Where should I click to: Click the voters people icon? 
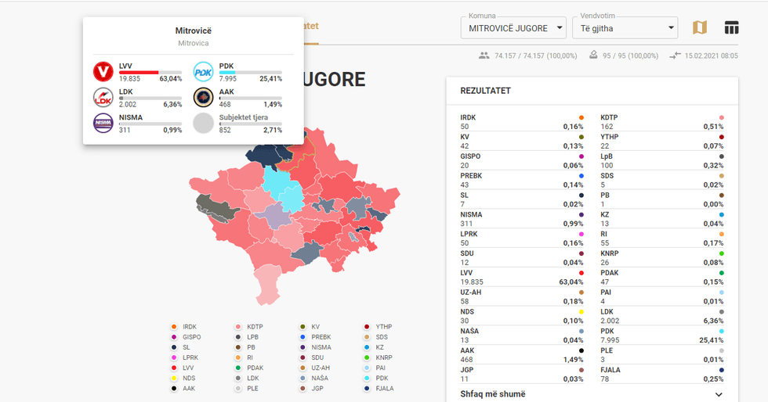point(484,56)
